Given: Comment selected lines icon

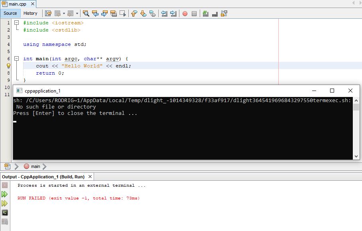Looking at the screenshot, I should (x=205, y=14).
